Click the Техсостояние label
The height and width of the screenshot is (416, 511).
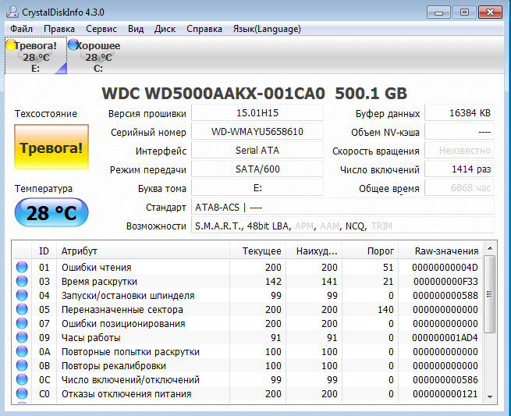[45, 114]
